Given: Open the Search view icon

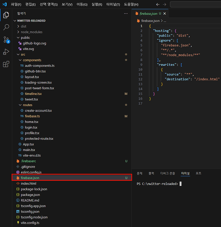Looking at the screenshot, I should pyautogui.click(x=6, y=27).
